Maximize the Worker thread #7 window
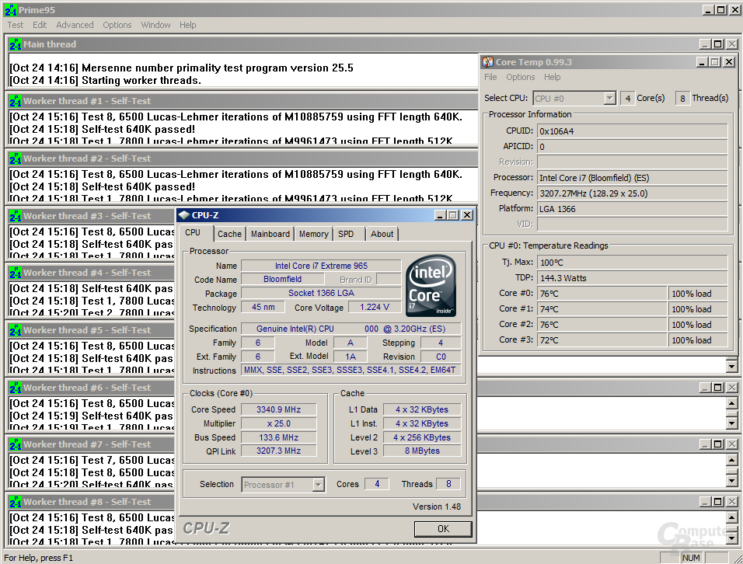This screenshot has width=743, height=564. (x=718, y=444)
